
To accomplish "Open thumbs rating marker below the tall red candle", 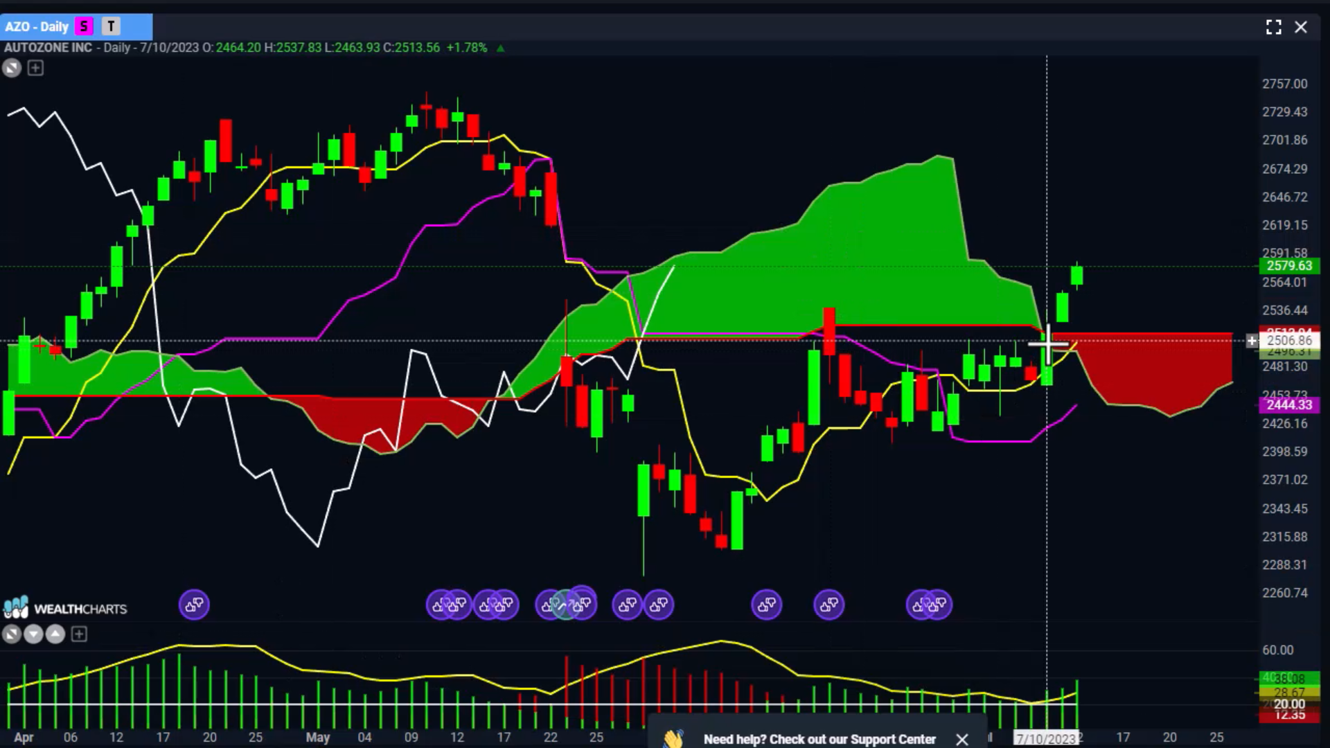I will [x=829, y=605].
